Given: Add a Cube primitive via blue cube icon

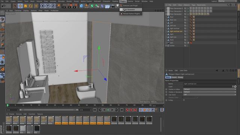Looking at the screenshot, I should tap(82, 6).
